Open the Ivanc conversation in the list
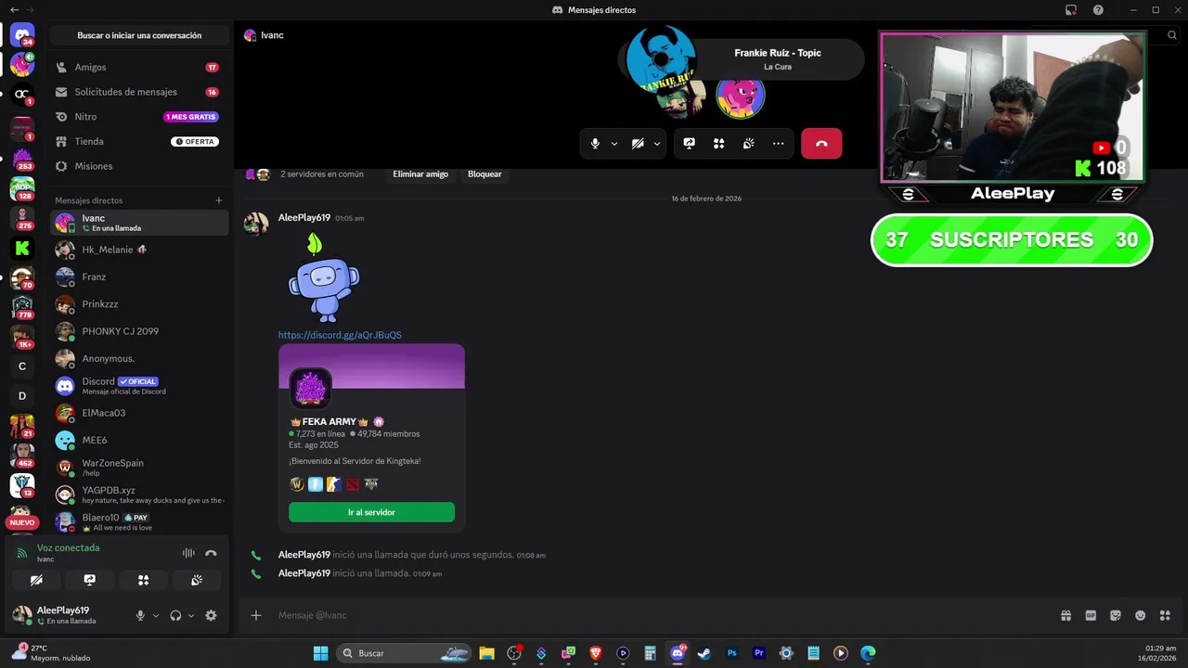Image resolution: width=1188 pixels, height=668 pixels. 139,223
